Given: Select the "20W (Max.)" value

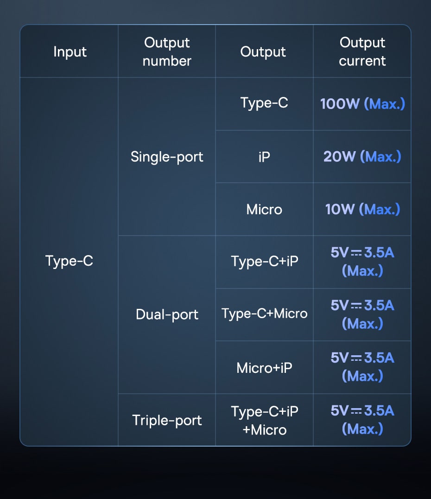Looking at the screenshot, I should pos(362,157).
